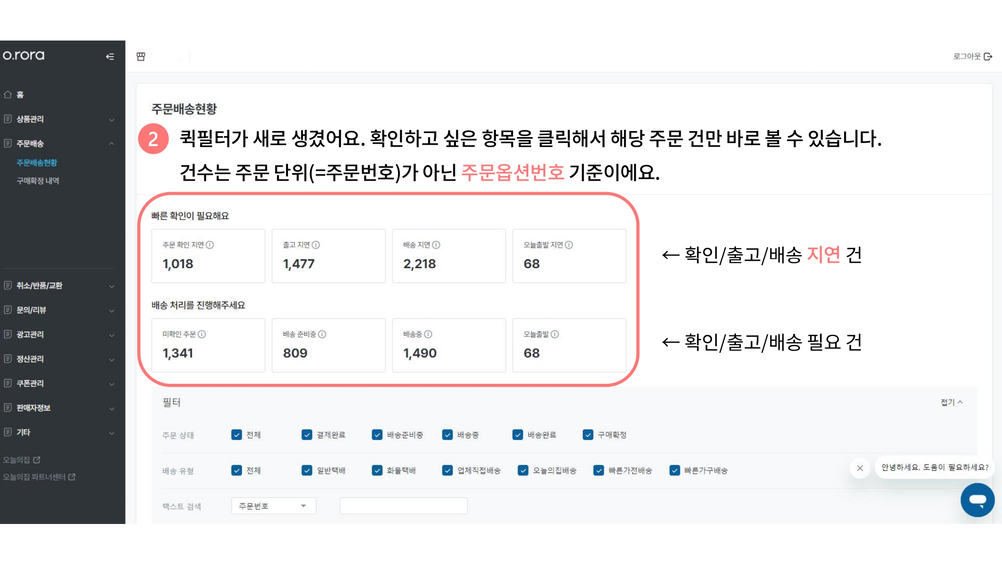
Task: Click the 문의/리뷰 document icon
Action: [x=8, y=310]
